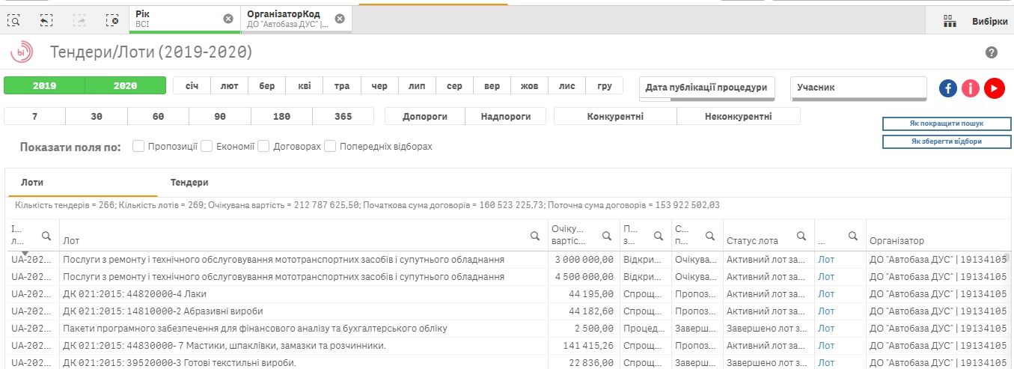The width and height of the screenshot is (1014, 369).
Task: Open smart search magnifier tool
Action: pyautogui.click(x=14, y=20)
